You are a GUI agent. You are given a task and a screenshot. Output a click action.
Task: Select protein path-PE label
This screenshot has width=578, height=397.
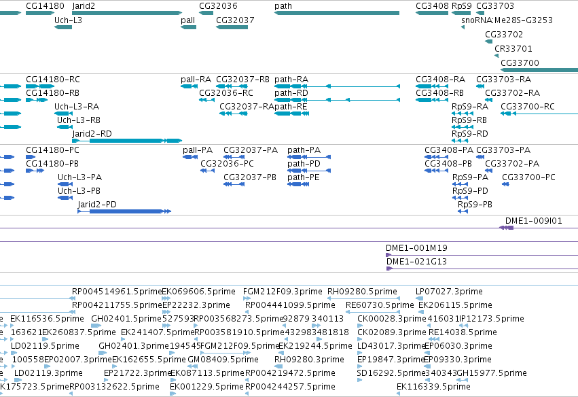(304, 177)
